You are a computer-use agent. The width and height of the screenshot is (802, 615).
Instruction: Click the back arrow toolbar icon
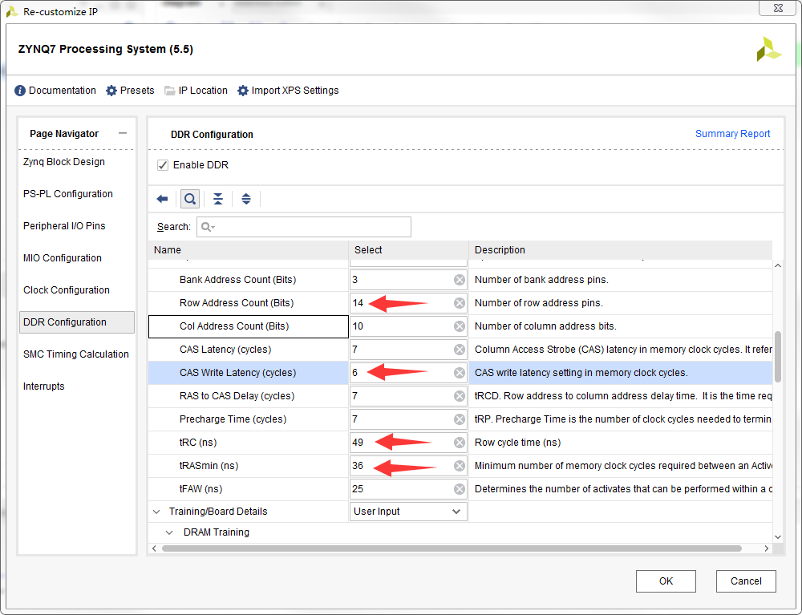(162, 199)
